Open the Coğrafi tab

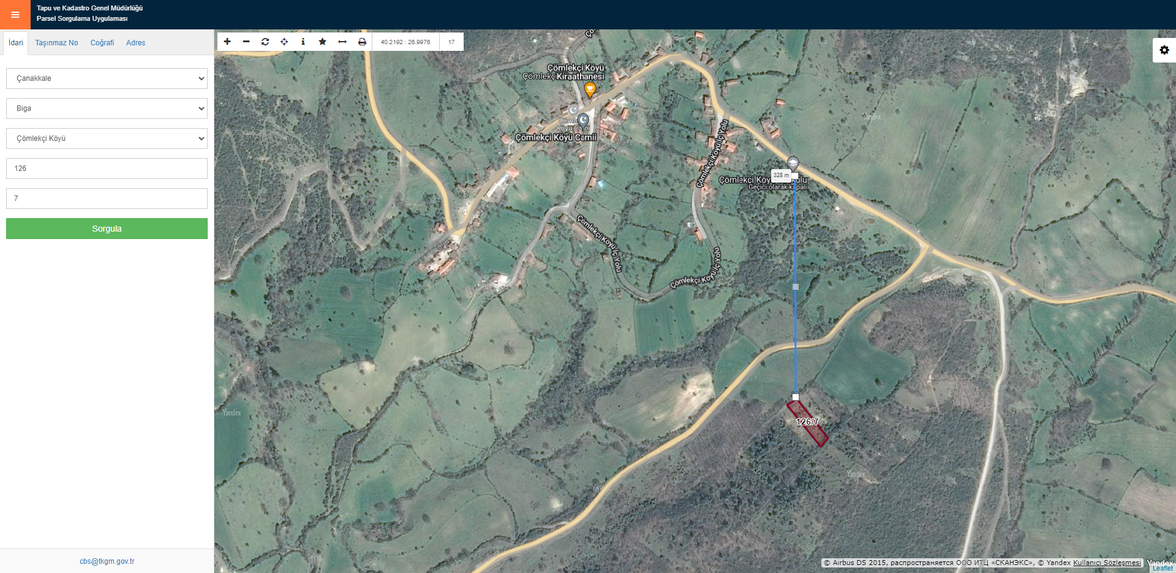102,43
